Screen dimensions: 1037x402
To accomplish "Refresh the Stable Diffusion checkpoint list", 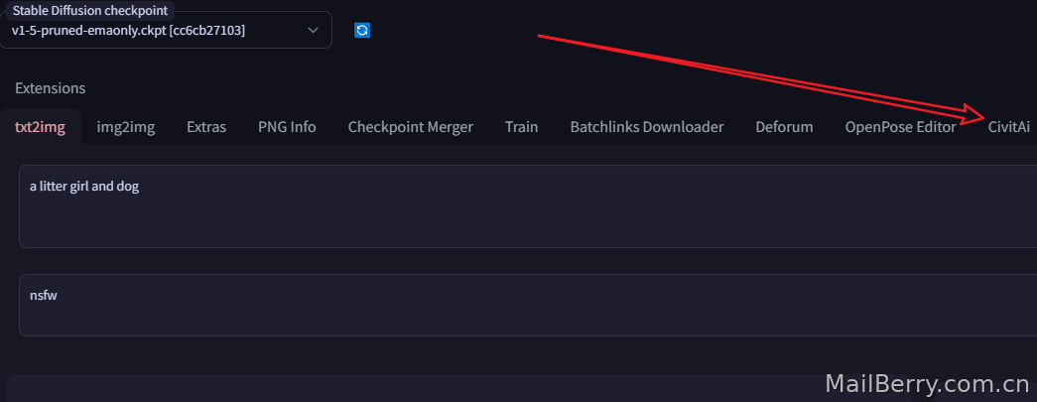I will click(x=362, y=31).
